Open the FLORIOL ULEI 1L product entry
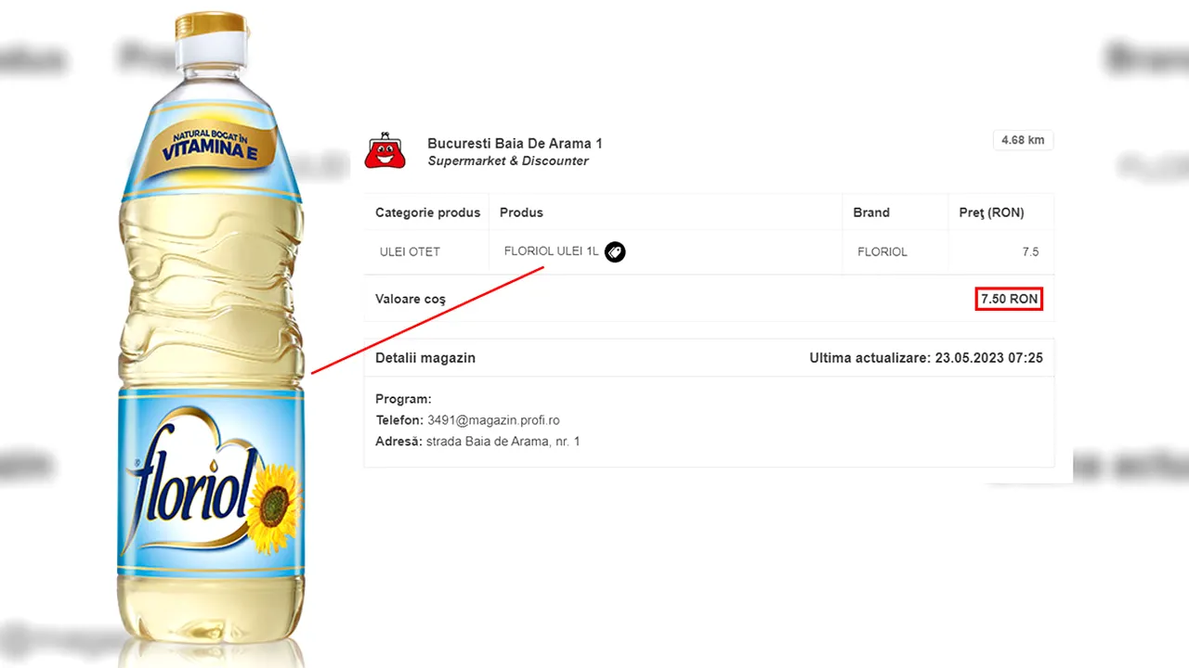This screenshot has width=1189, height=668. 551,251
